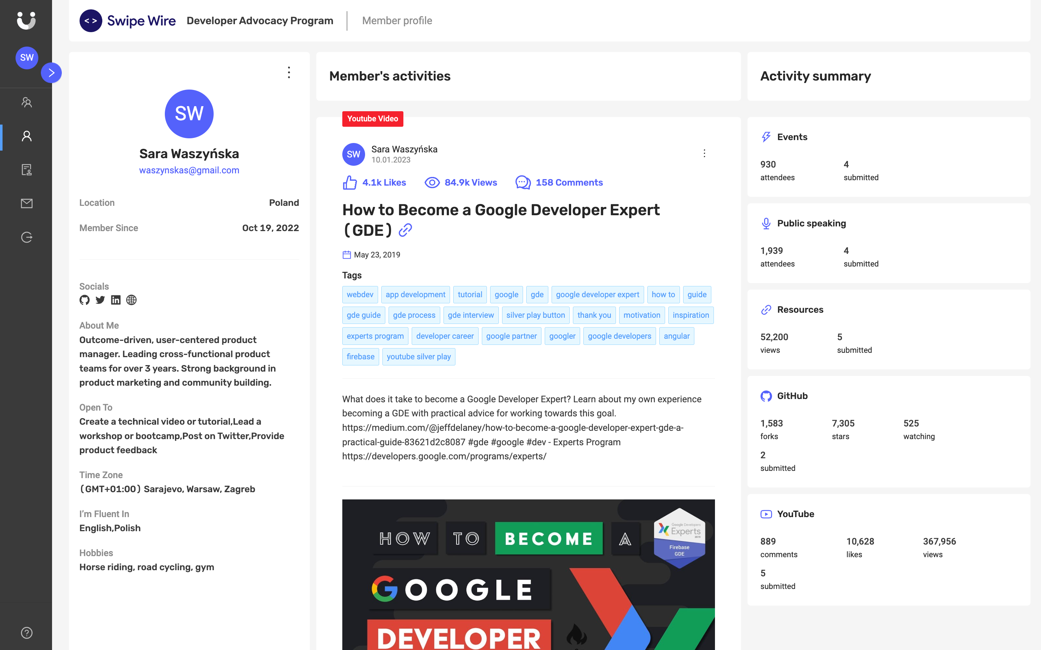The width and height of the screenshot is (1041, 650).
Task: Open the mail envelope sidebar icon
Action: 27,203
